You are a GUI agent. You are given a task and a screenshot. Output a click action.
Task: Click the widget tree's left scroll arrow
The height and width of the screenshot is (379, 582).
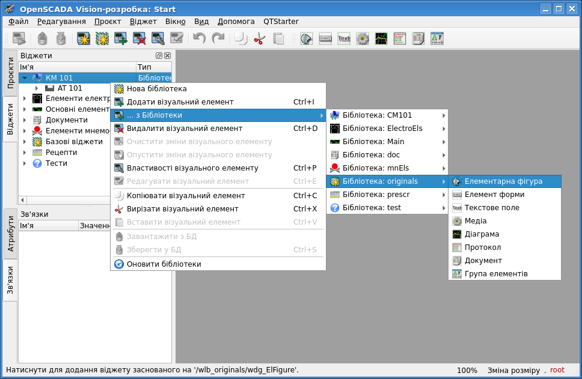tap(23, 200)
